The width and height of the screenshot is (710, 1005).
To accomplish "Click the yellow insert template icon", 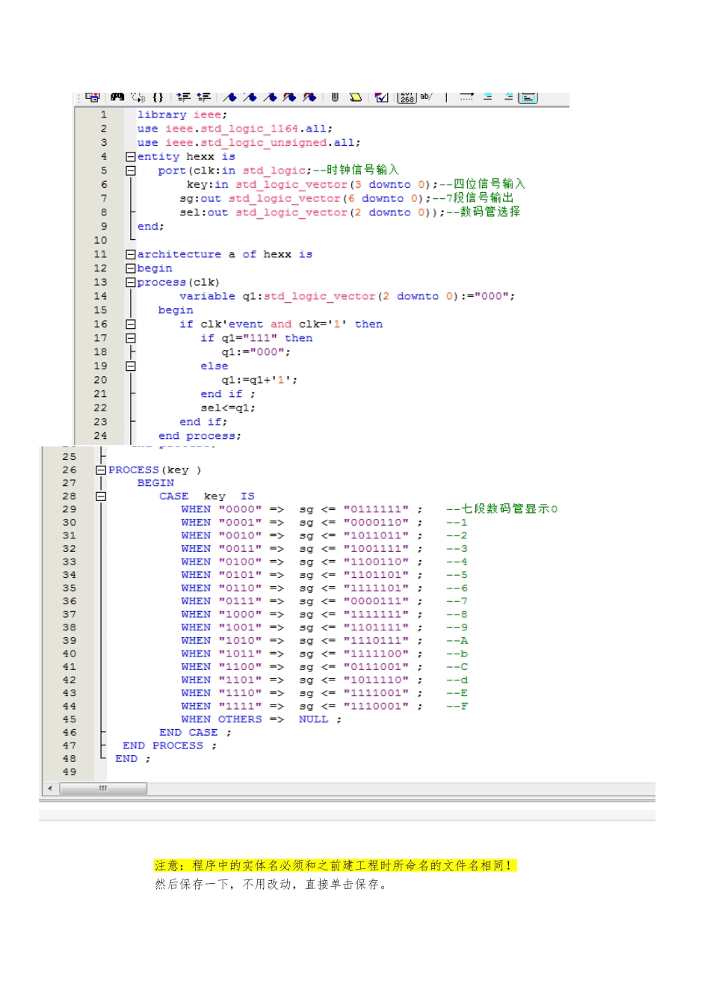I will point(356,97).
